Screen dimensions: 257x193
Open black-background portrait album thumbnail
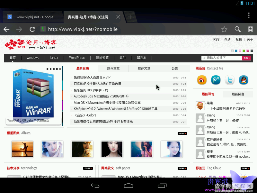(x=112, y=149)
